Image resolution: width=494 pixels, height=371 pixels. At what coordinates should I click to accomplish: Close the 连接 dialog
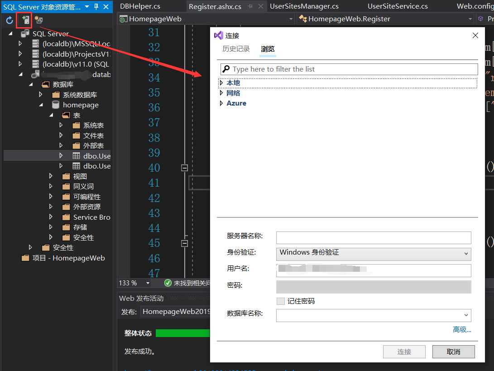[x=475, y=35]
